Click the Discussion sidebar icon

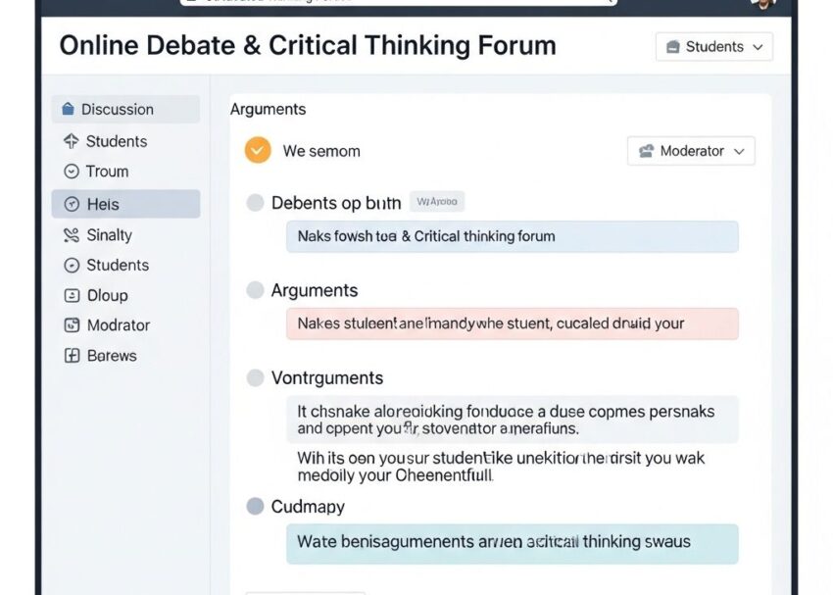point(68,110)
